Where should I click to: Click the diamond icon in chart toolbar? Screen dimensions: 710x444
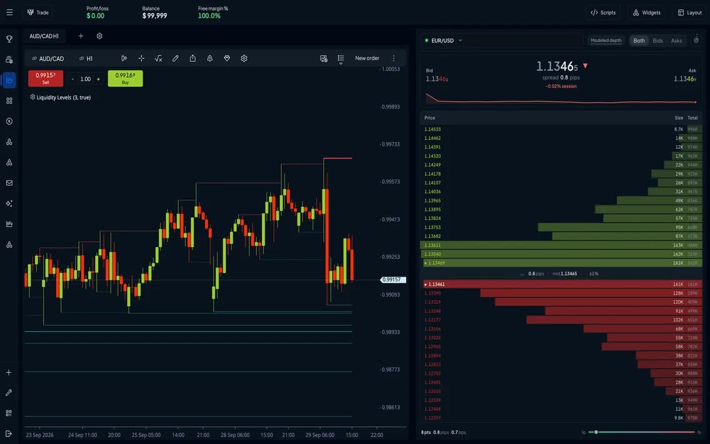227,58
